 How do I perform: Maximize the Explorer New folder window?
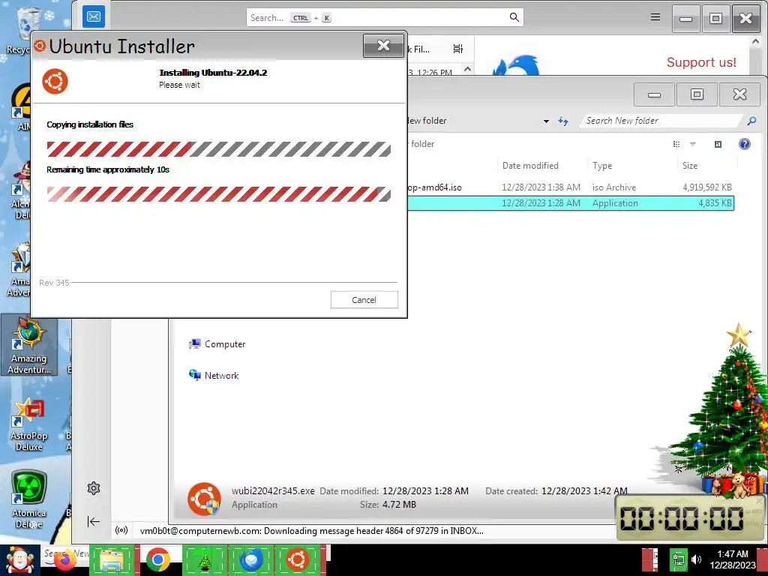coord(697,94)
